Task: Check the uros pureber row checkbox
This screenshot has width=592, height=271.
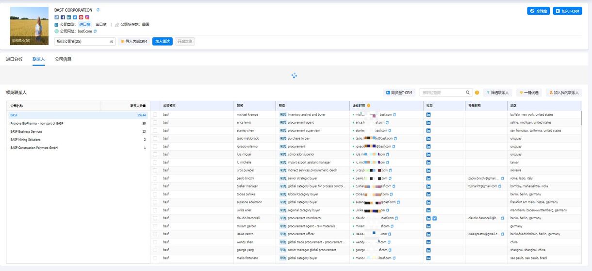Action: point(155,170)
